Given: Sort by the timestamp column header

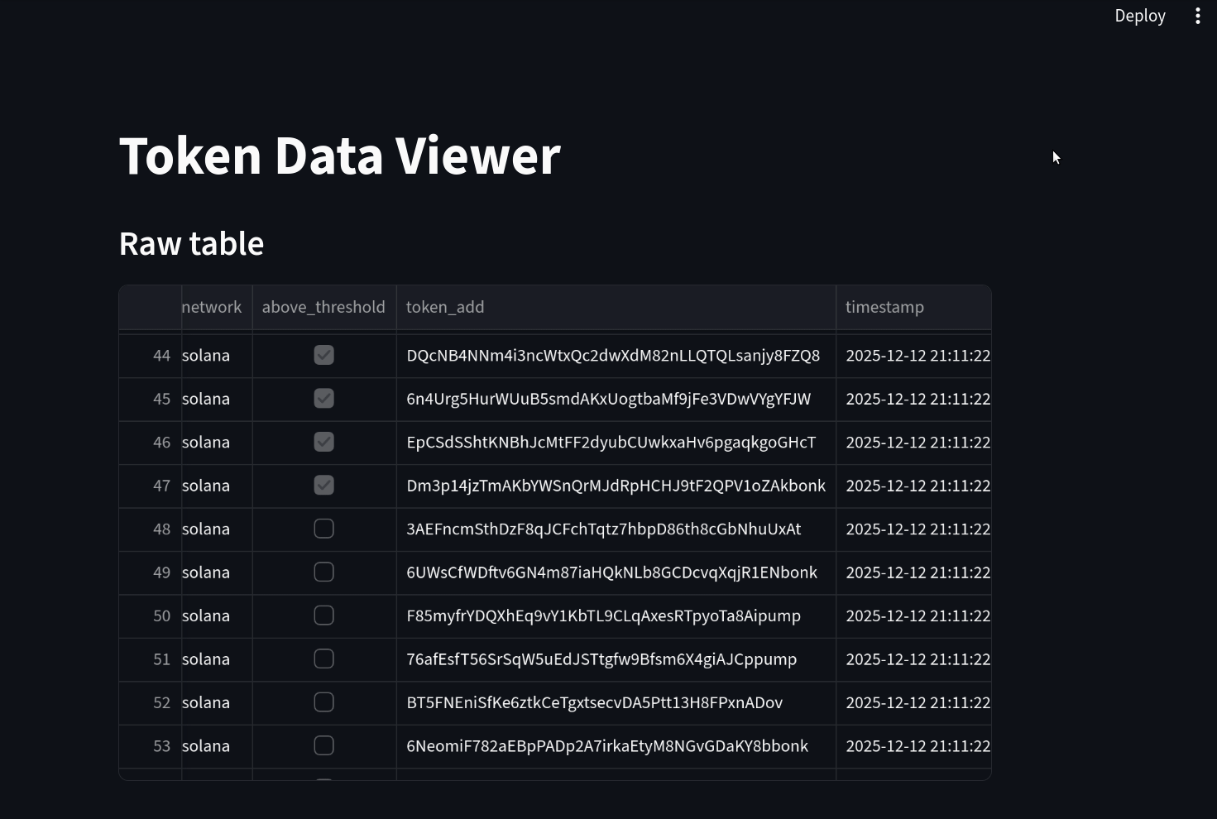Looking at the screenshot, I should [x=884, y=306].
